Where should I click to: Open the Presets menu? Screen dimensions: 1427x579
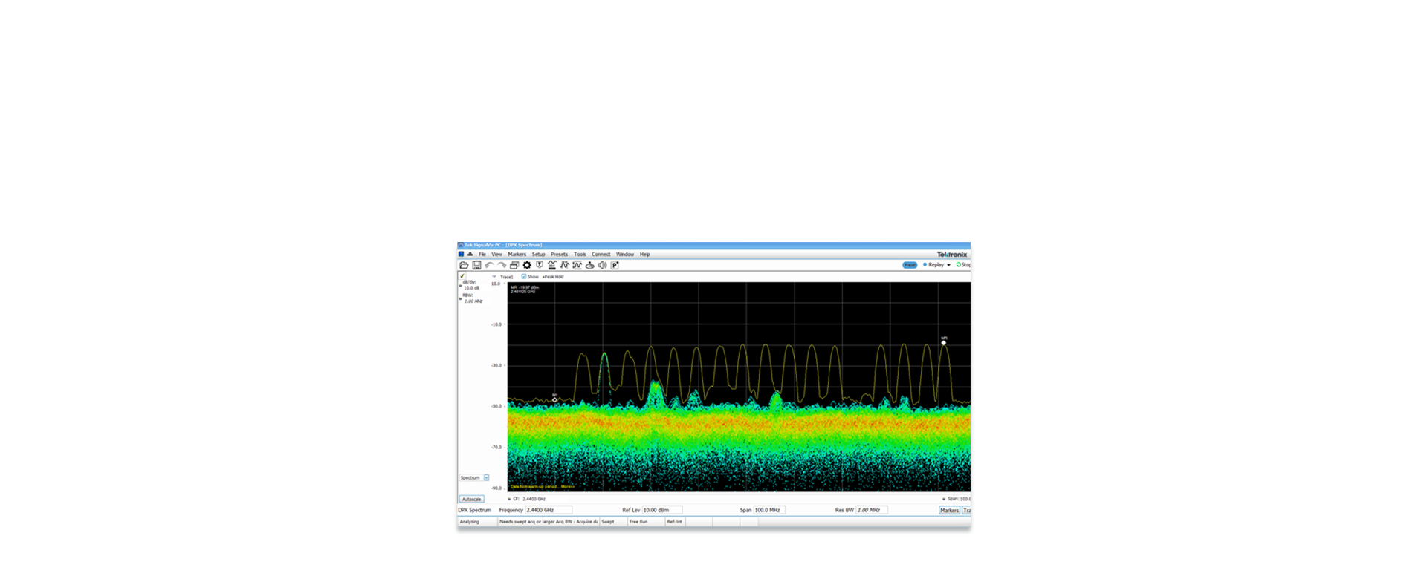point(559,255)
